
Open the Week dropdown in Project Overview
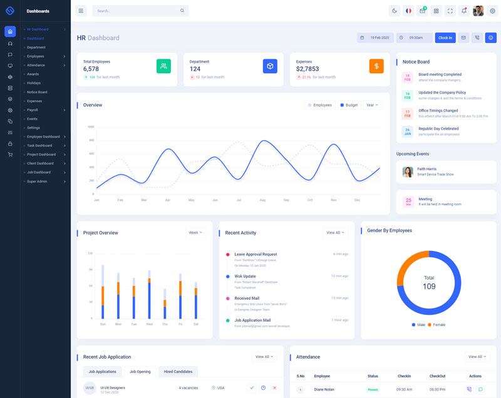click(x=195, y=233)
